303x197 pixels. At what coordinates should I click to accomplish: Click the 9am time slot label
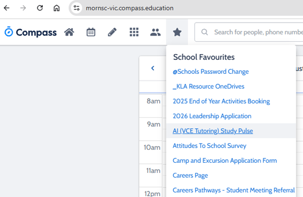point(154,124)
